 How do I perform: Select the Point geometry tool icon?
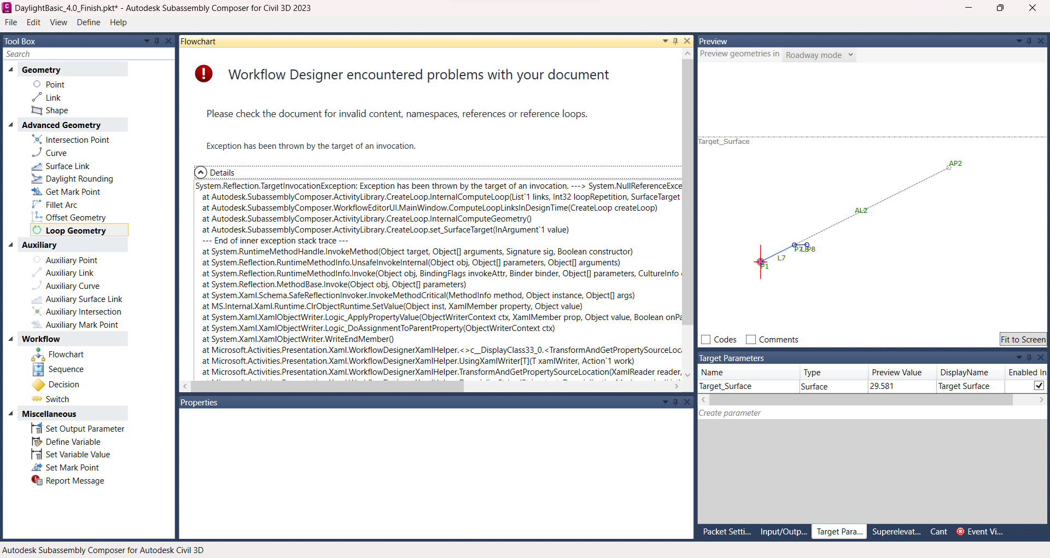(37, 84)
